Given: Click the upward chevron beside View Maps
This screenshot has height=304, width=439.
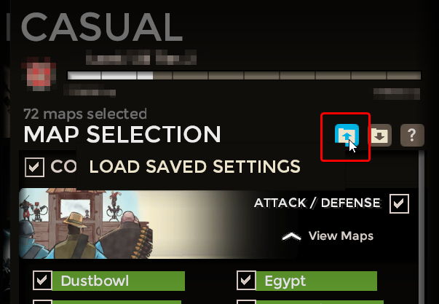Looking at the screenshot, I should pos(291,236).
